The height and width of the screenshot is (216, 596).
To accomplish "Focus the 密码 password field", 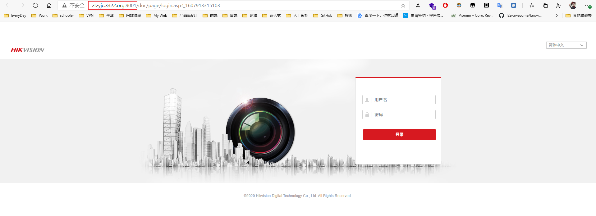I will [399, 115].
